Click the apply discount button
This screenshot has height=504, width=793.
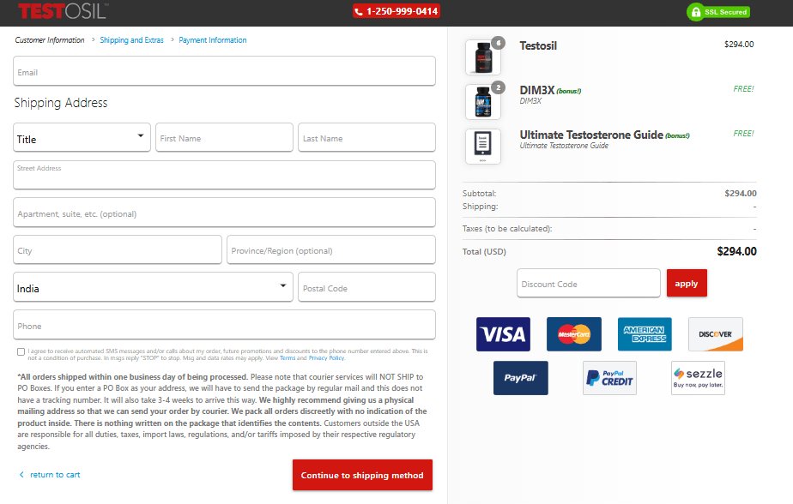pos(687,284)
